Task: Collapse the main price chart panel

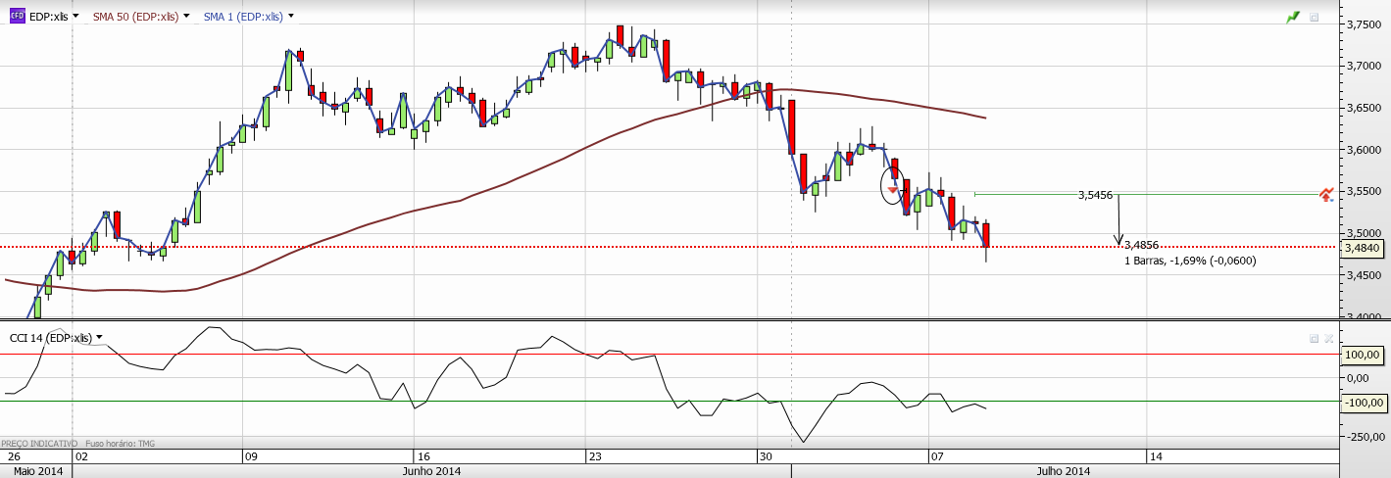Action: (x=1315, y=18)
